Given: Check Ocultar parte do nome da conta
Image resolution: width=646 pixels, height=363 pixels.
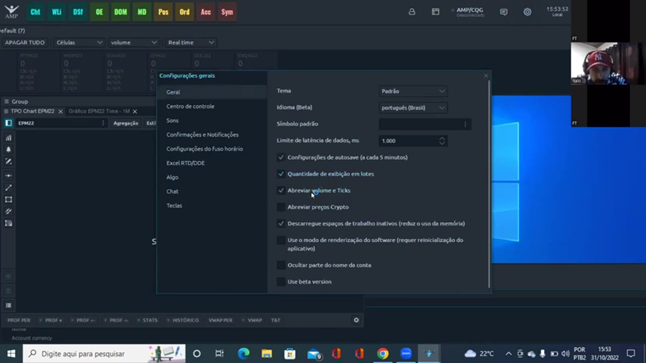Looking at the screenshot, I should (281, 265).
